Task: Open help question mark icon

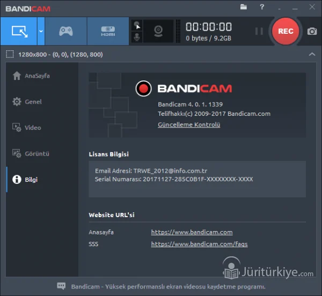Action: click(262, 7)
